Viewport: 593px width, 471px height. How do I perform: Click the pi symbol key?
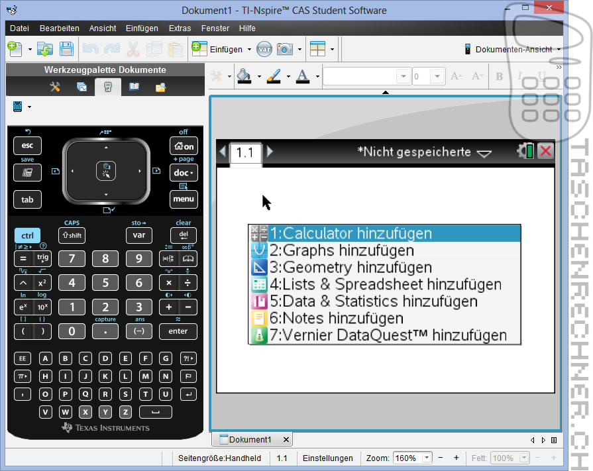[x=23, y=376]
